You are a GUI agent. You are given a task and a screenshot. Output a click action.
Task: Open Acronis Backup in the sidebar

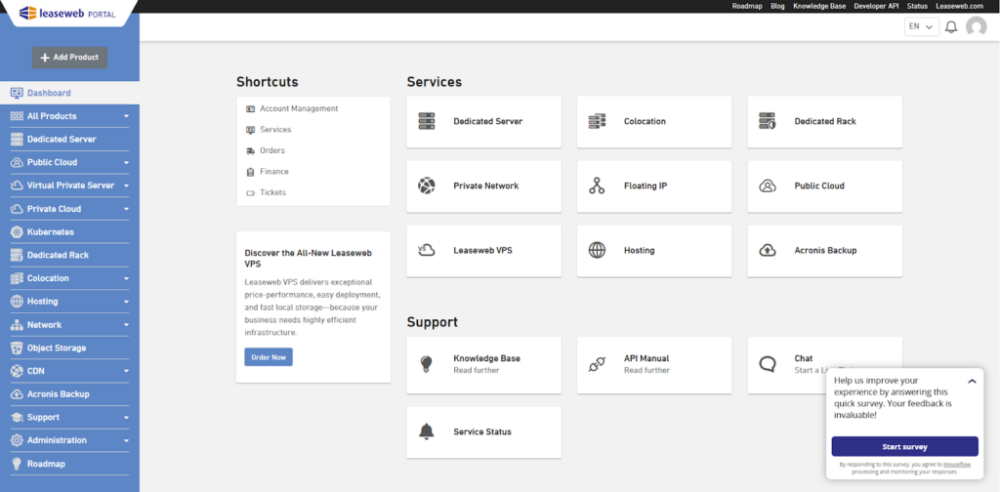69,393
